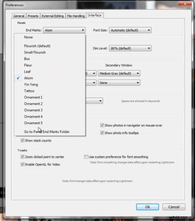The image size is (195, 221).
Task: Click the Interface tab
Action: point(95,15)
